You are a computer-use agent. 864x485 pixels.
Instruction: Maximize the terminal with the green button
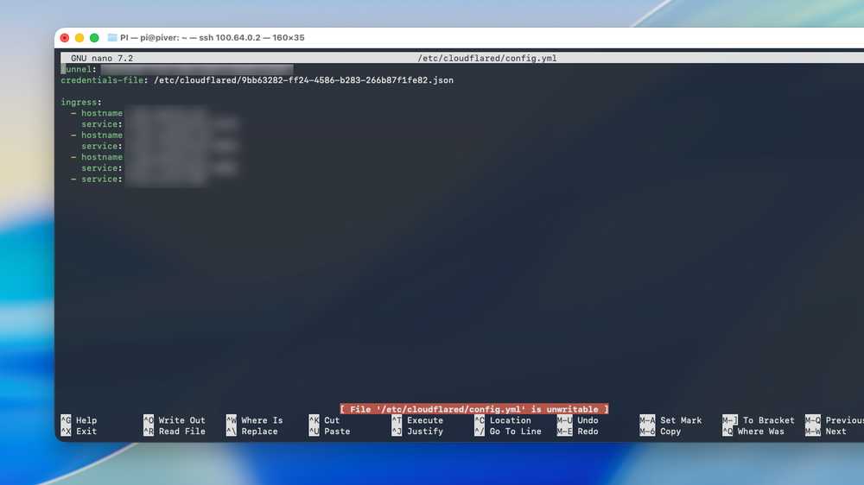point(94,37)
